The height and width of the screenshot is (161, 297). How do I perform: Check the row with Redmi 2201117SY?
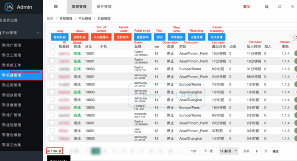52,69
